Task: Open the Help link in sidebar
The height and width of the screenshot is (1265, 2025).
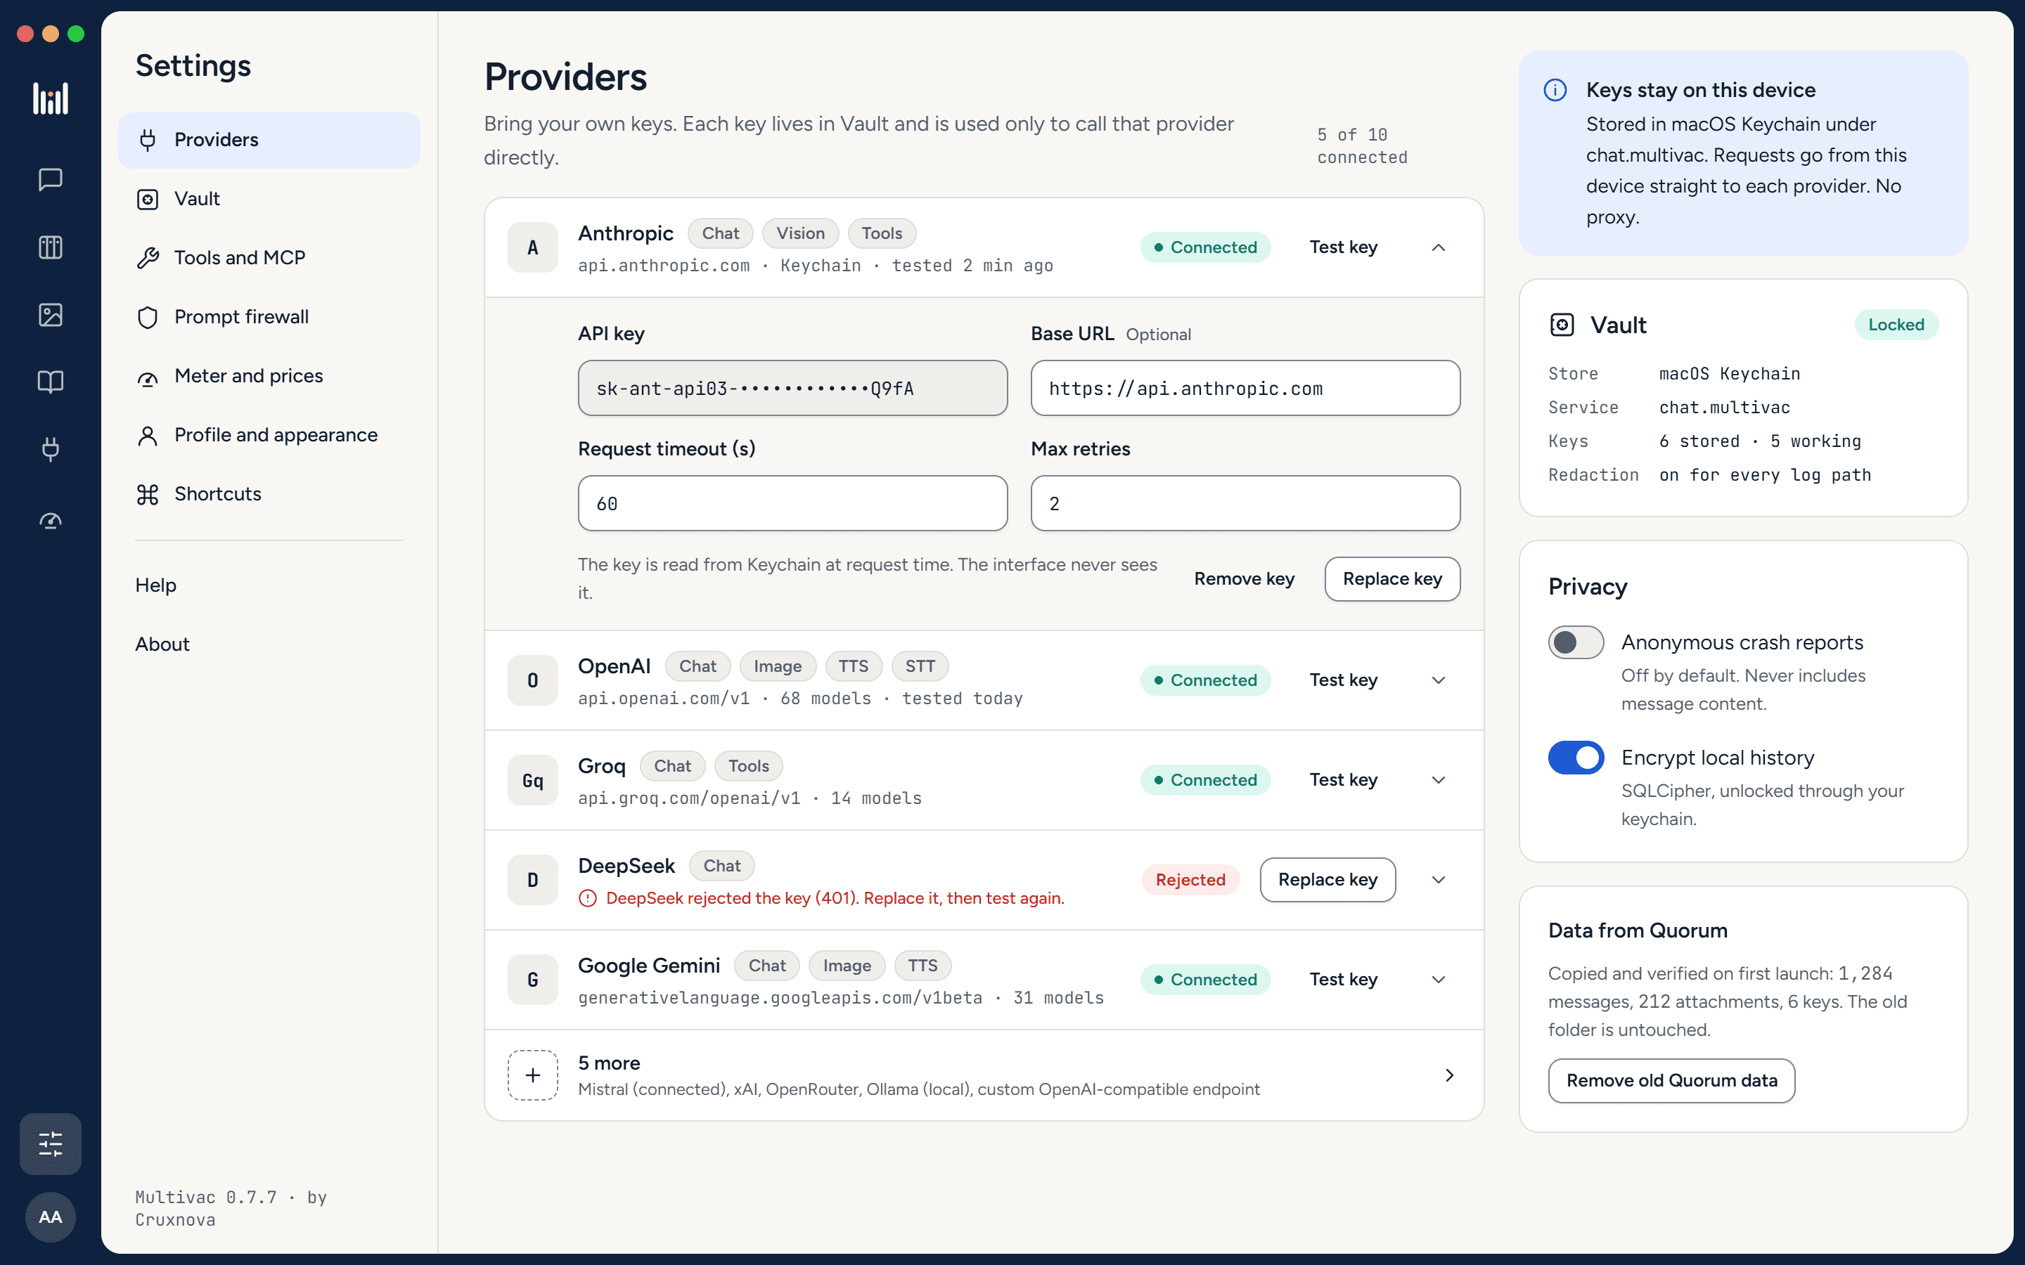Action: coord(157,585)
